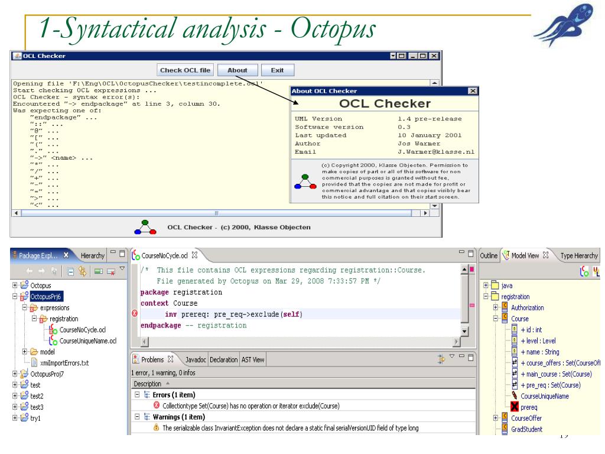Switch to the Outline tab
The height and width of the screenshot is (454, 605).
pos(489,255)
